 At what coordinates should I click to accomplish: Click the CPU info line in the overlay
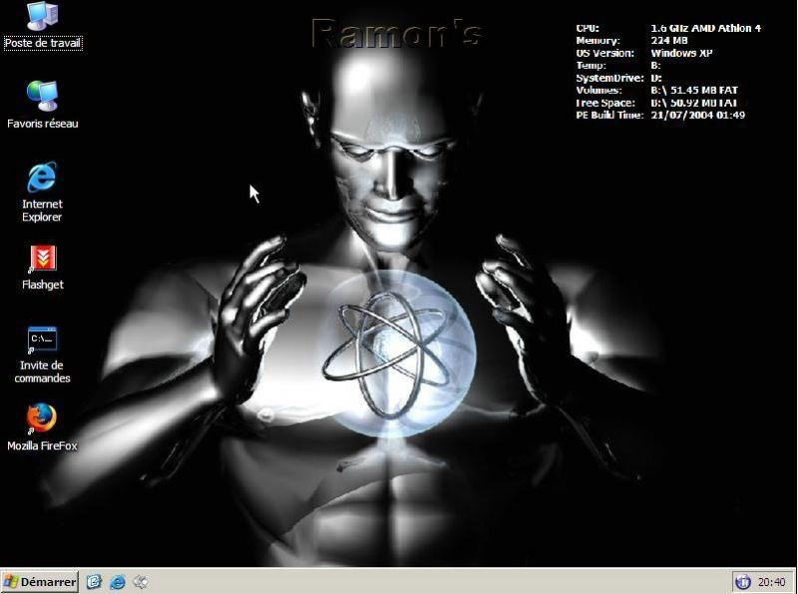(668, 28)
